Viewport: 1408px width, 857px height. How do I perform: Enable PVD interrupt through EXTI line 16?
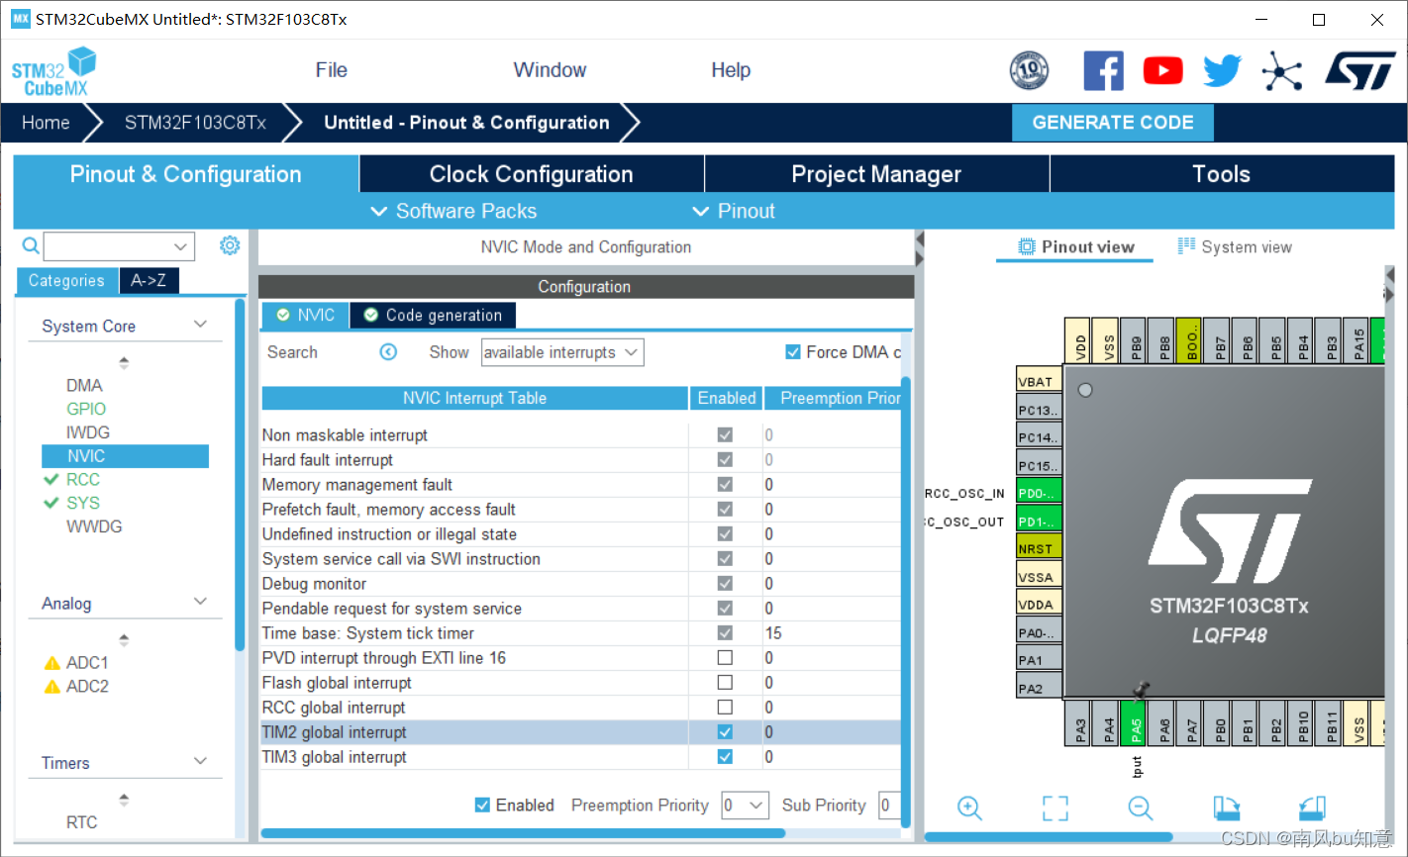[x=725, y=658]
